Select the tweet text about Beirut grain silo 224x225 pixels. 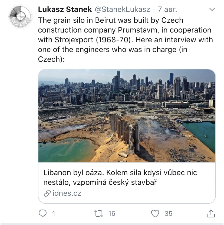pyautogui.click(x=126, y=40)
